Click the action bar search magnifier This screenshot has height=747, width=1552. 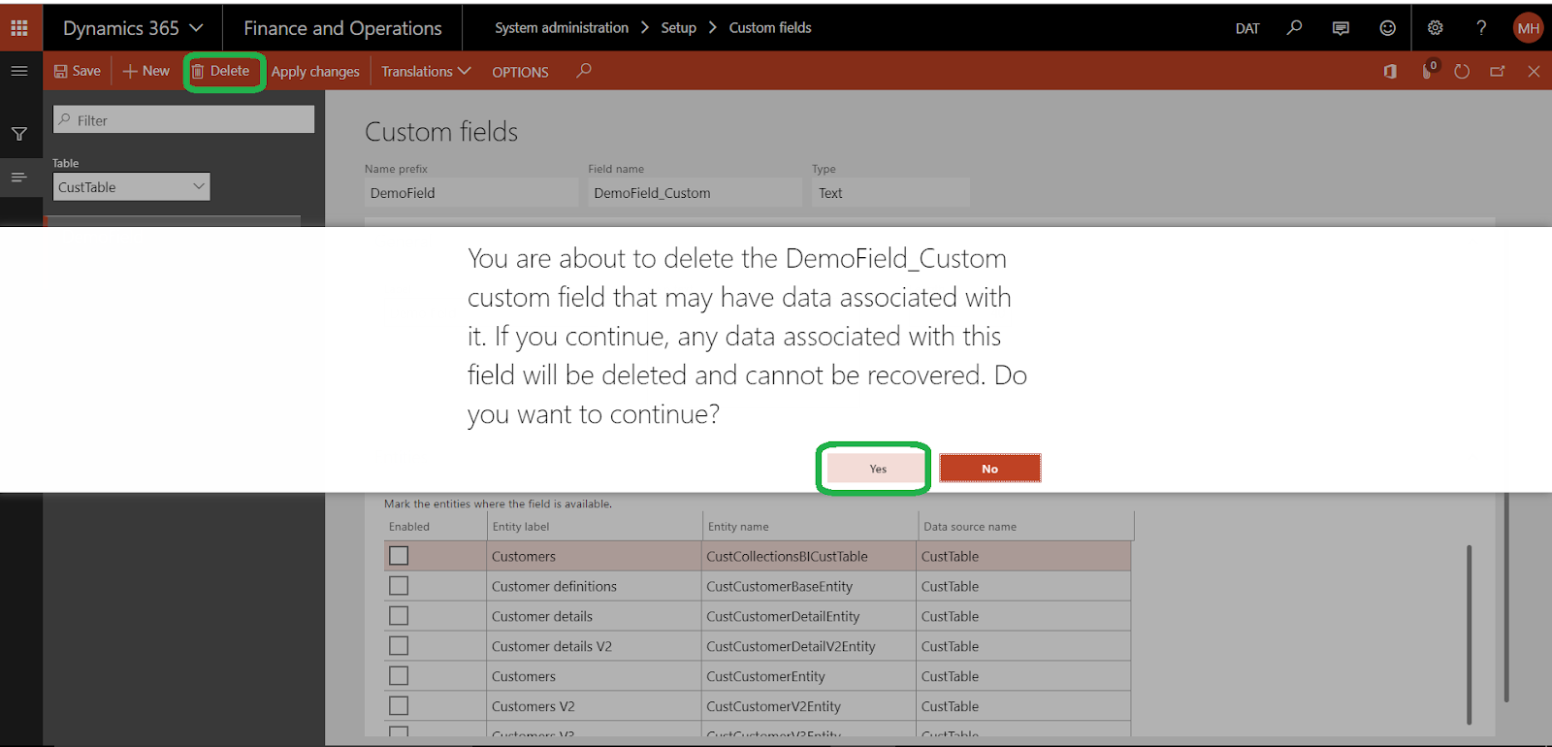point(584,71)
